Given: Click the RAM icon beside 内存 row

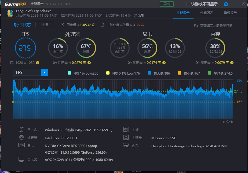Looking at the screenshot, I should [126, 145].
